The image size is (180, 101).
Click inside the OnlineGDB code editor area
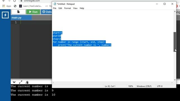pyautogui.click(x=36, y=49)
